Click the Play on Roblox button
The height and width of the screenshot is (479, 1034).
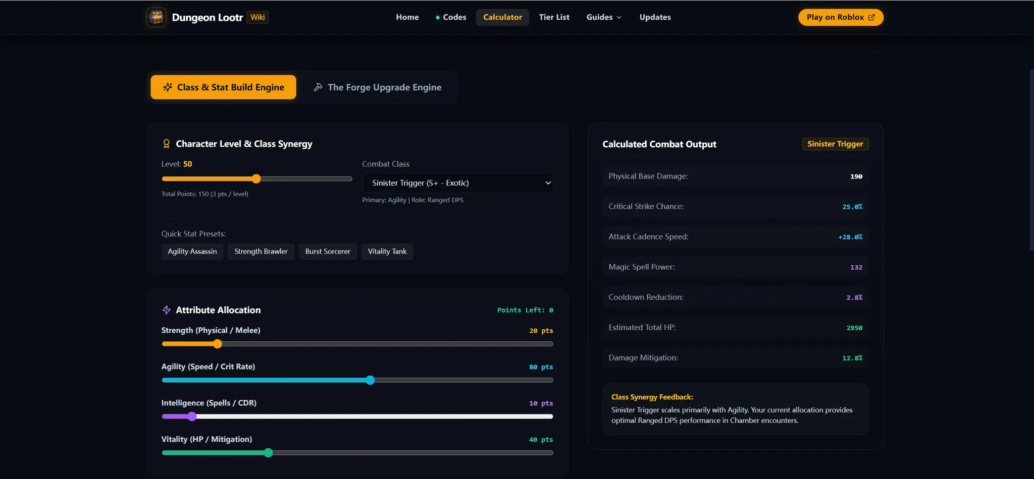[x=841, y=17]
